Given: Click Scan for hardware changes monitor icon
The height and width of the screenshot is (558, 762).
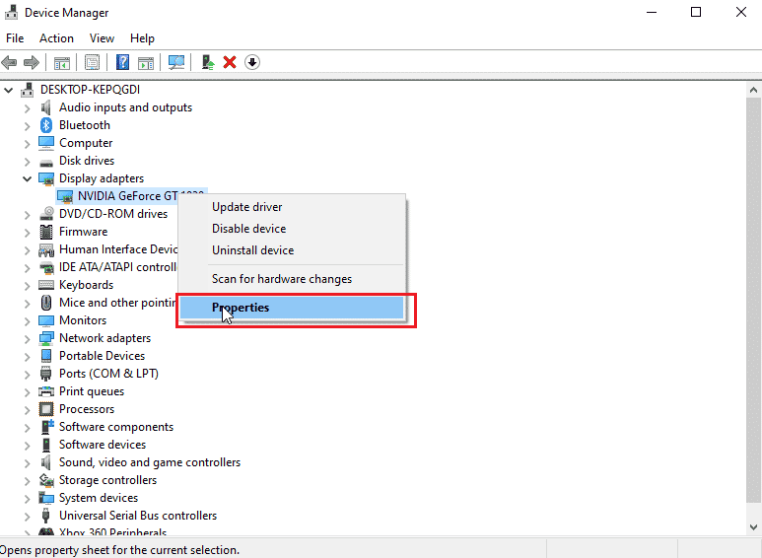Looking at the screenshot, I should click(x=175, y=62).
